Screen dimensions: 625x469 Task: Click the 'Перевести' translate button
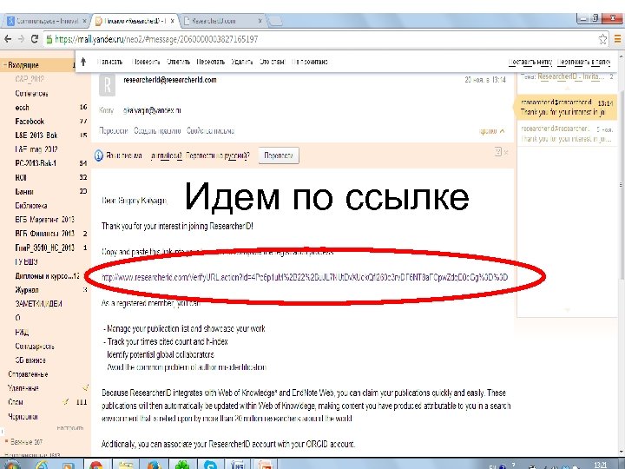coord(279,155)
